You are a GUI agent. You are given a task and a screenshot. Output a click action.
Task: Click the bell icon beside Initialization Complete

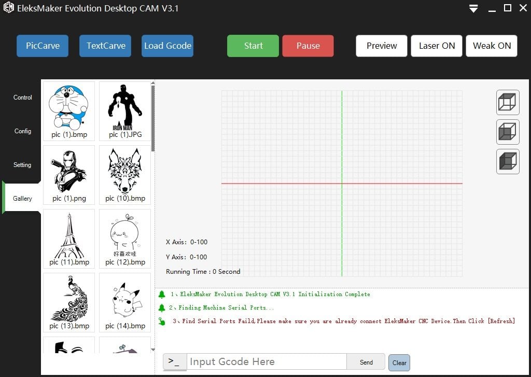(x=162, y=295)
